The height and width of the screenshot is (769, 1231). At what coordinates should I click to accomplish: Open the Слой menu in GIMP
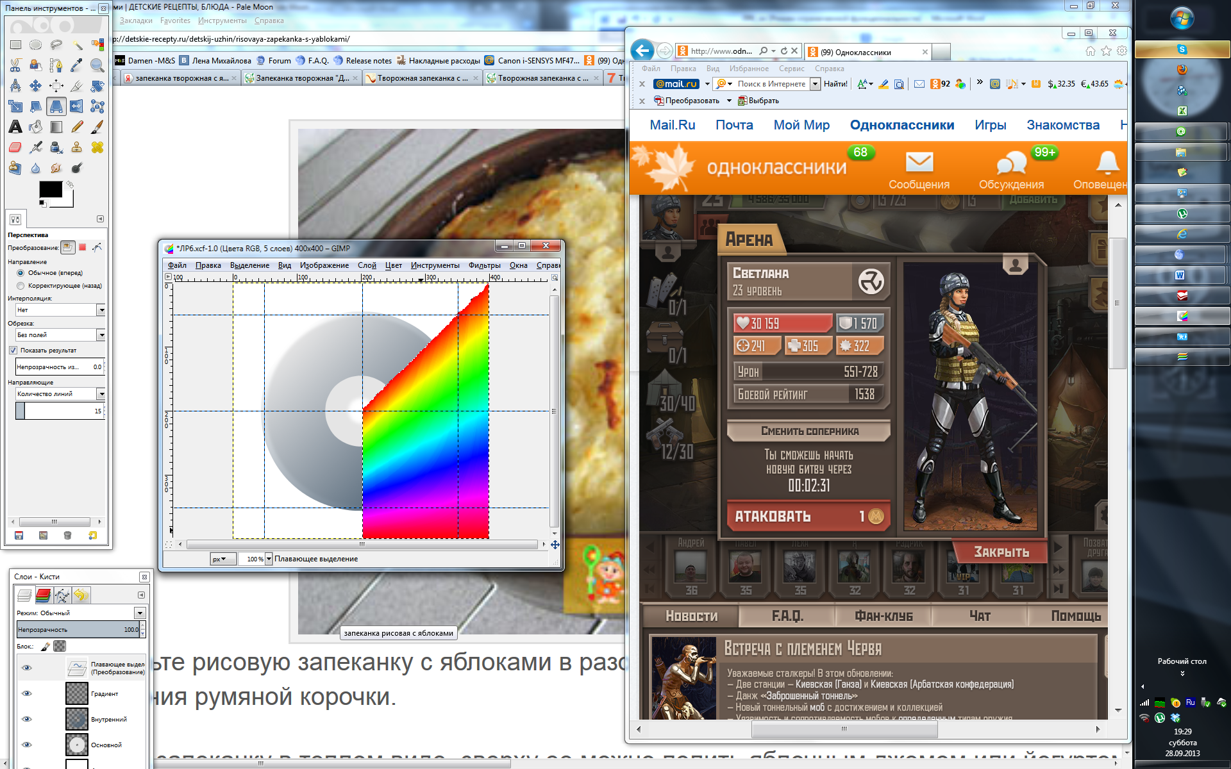pyautogui.click(x=367, y=265)
